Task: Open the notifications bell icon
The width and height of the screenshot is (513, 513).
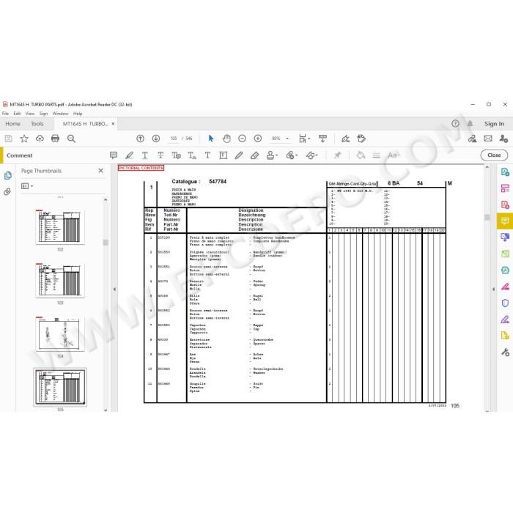Action: [470, 124]
